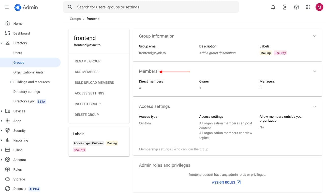Screen dimensions: 326x195
Task: Open the hourglass tasks icon
Action: point(285,7)
